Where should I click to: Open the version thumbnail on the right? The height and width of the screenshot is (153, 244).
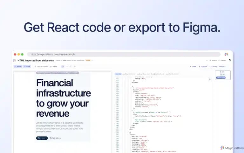pyautogui.click(x=223, y=75)
